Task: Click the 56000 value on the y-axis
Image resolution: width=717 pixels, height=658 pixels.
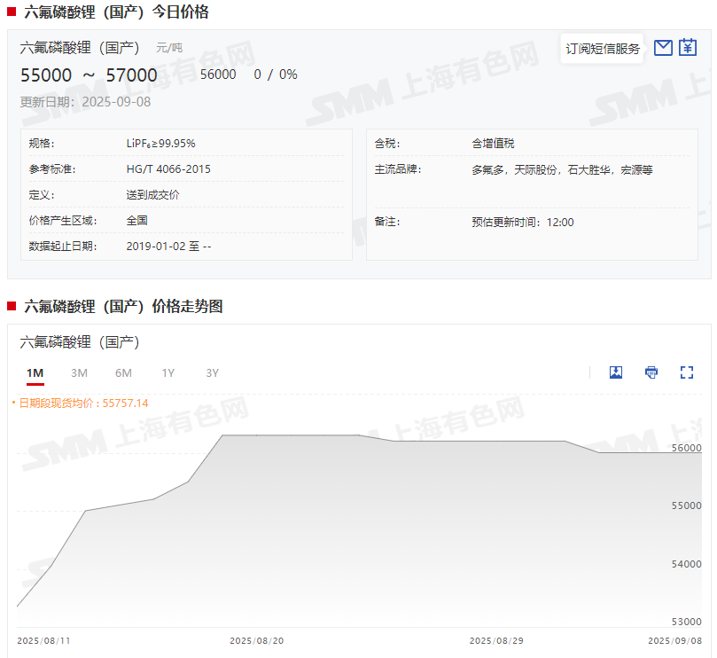Action: point(687,449)
